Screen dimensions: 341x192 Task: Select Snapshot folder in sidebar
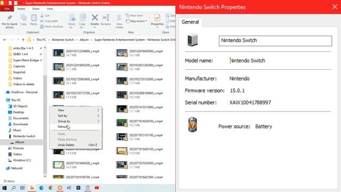[19, 73]
